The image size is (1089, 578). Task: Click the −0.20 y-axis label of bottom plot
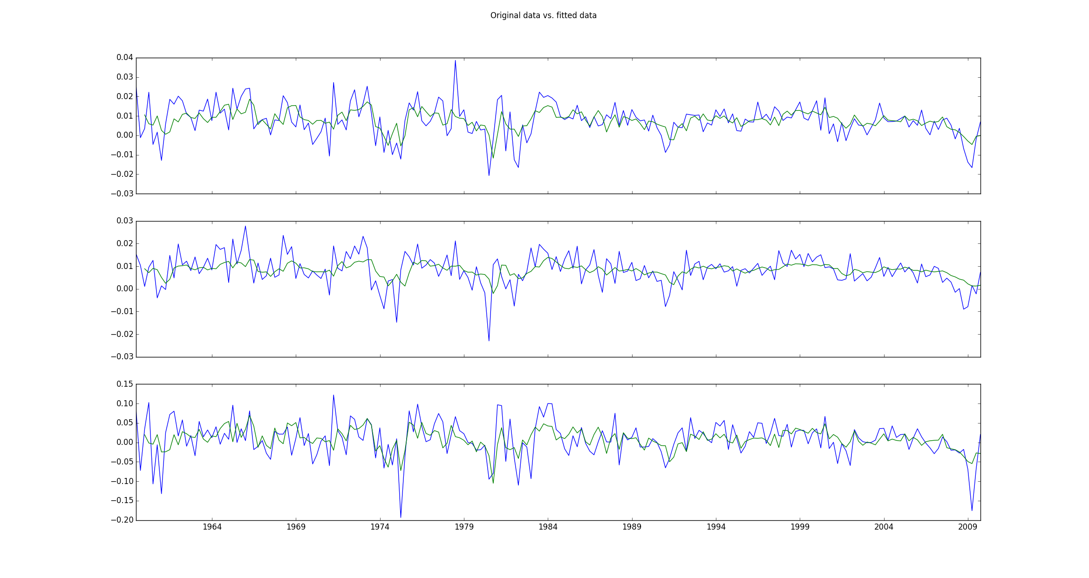click(122, 520)
